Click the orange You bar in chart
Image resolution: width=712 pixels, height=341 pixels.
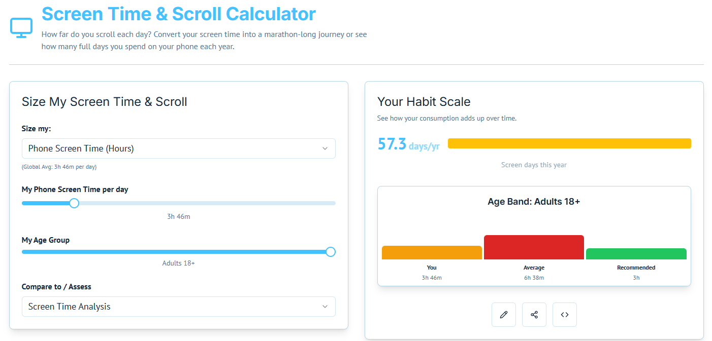click(x=432, y=252)
